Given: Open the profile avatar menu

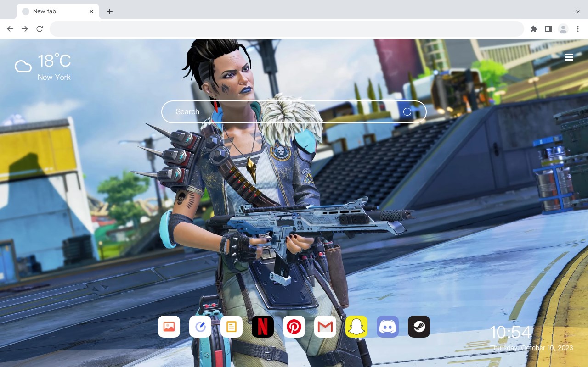Looking at the screenshot, I should coord(563,29).
